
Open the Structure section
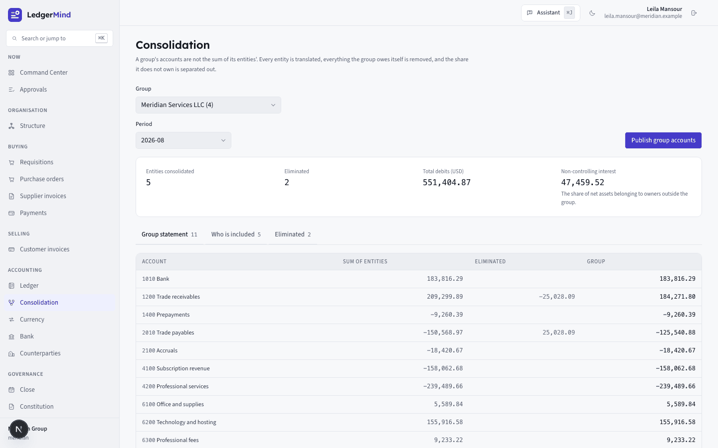pyautogui.click(x=59, y=126)
